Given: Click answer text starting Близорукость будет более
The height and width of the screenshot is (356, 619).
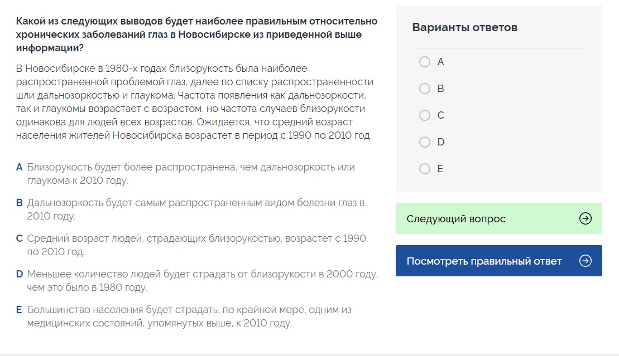Looking at the screenshot, I should click(191, 174).
